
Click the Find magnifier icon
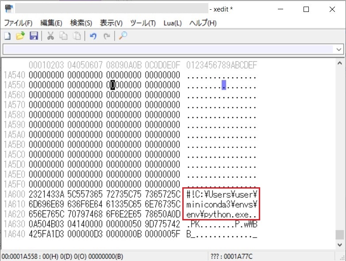(x=123, y=36)
